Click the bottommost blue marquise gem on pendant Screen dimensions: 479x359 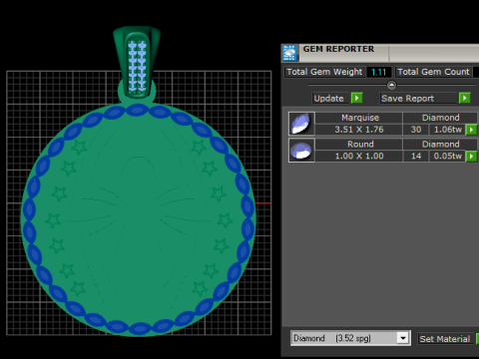point(140,329)
